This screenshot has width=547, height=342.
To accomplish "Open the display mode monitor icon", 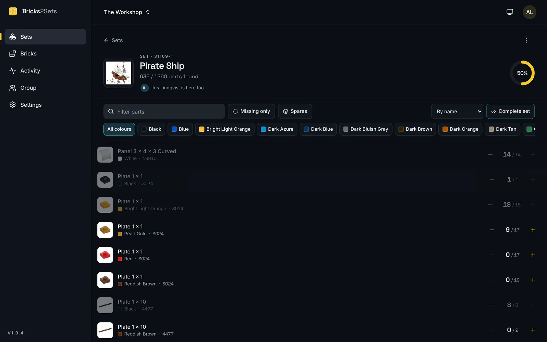I will (510, 12).
